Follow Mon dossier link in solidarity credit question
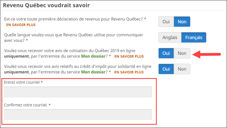The width and height of the screenshot is (227, 128). pos(93,72)
